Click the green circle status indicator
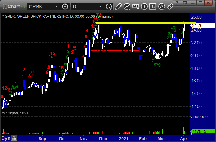 pyautogui.click(x=23, y=7)
